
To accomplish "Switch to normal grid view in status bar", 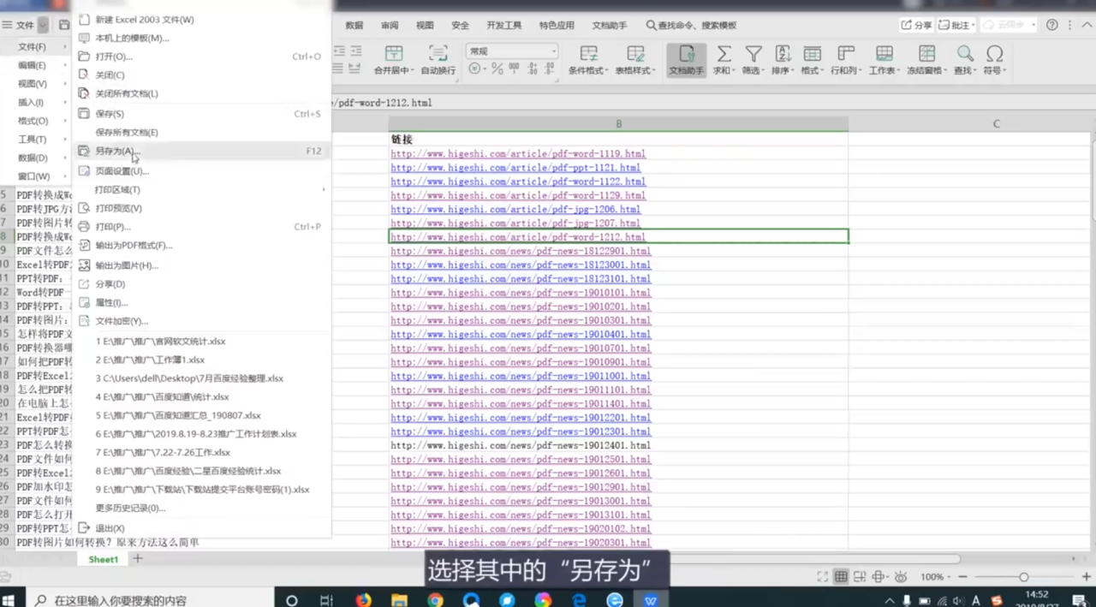I will pyautogui.click(x=841, y=577).
